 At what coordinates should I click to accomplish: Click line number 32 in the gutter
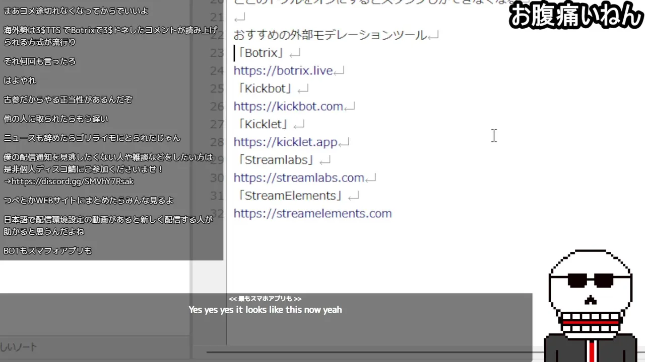coord(217,213)
